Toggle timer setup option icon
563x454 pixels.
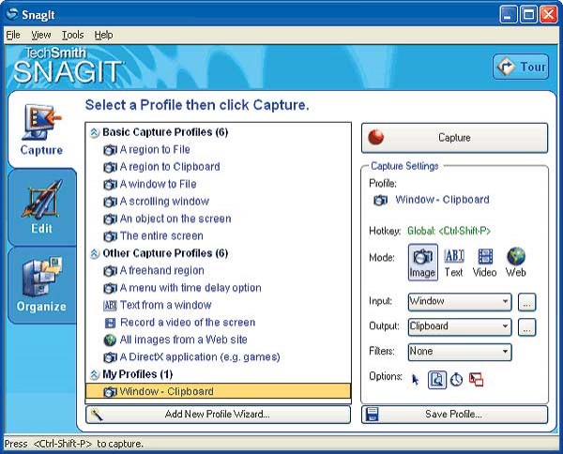tap(456, 380)
